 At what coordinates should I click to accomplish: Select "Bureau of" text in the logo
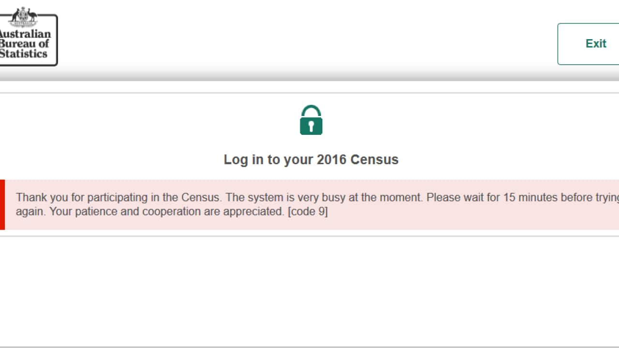click(x=24, y=44)
